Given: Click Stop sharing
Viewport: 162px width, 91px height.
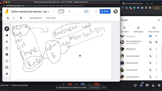Looking at the screenshot, I should [x=94, y=87].
